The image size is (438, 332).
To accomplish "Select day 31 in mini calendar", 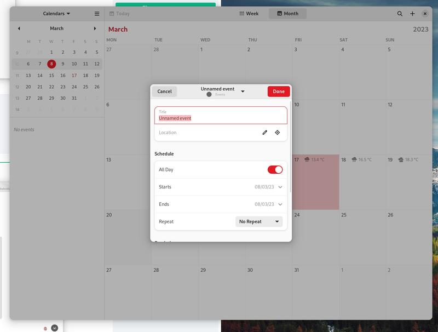I will click(74, 98).
